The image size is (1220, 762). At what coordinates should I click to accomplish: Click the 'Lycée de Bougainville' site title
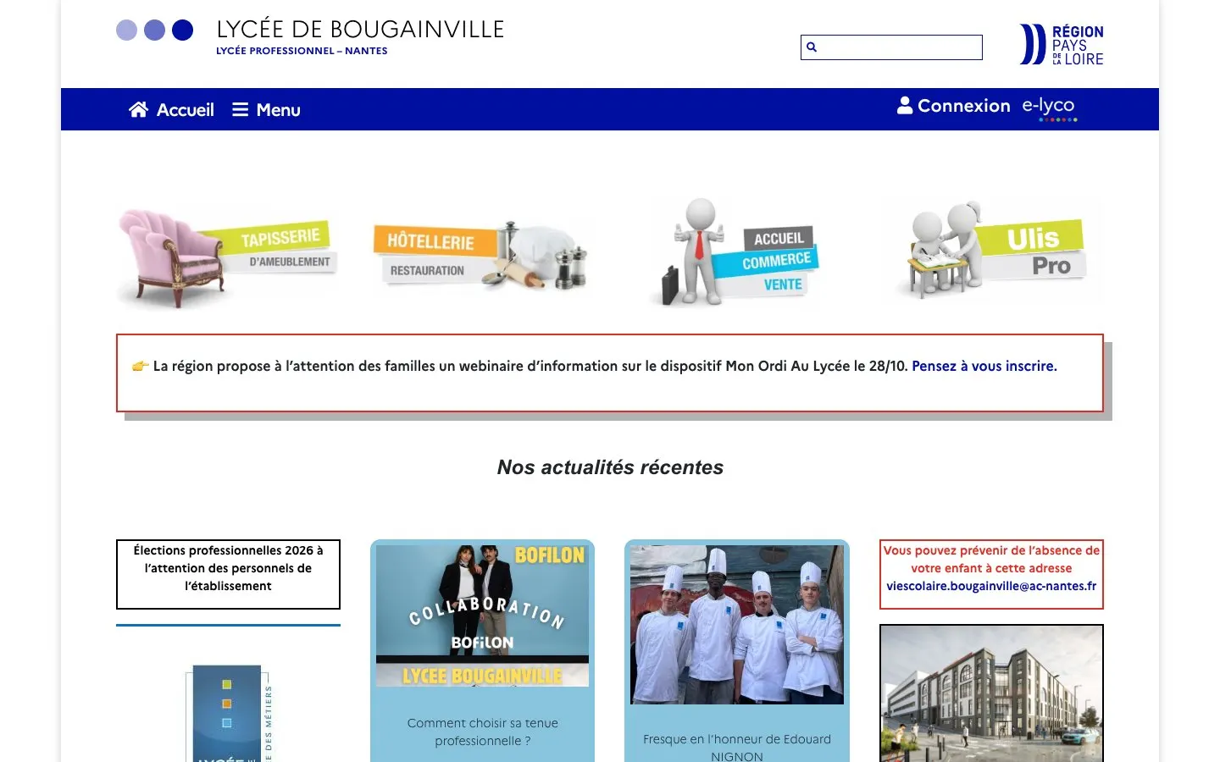(x=360, y=30)
